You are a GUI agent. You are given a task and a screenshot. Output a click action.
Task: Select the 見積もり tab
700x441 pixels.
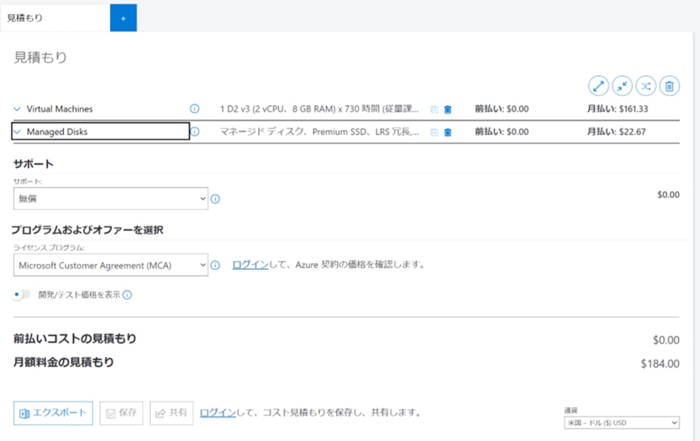(x=55, y=18)
